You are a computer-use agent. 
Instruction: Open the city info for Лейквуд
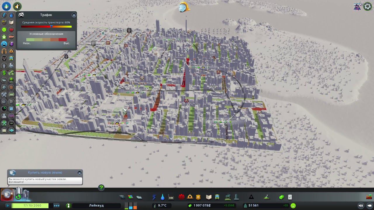pos(96,206)
